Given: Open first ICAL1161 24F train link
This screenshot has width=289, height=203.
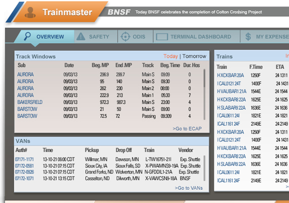Looking at the screenshot, I should (x=228, y=124).
